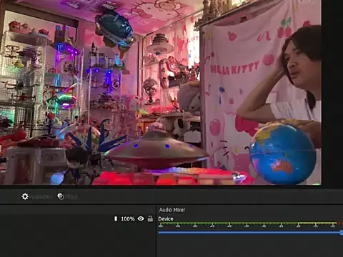This screenshot has height=257, width=343.
Task: Click the Properties gear icon
Action: pos(25,196)
